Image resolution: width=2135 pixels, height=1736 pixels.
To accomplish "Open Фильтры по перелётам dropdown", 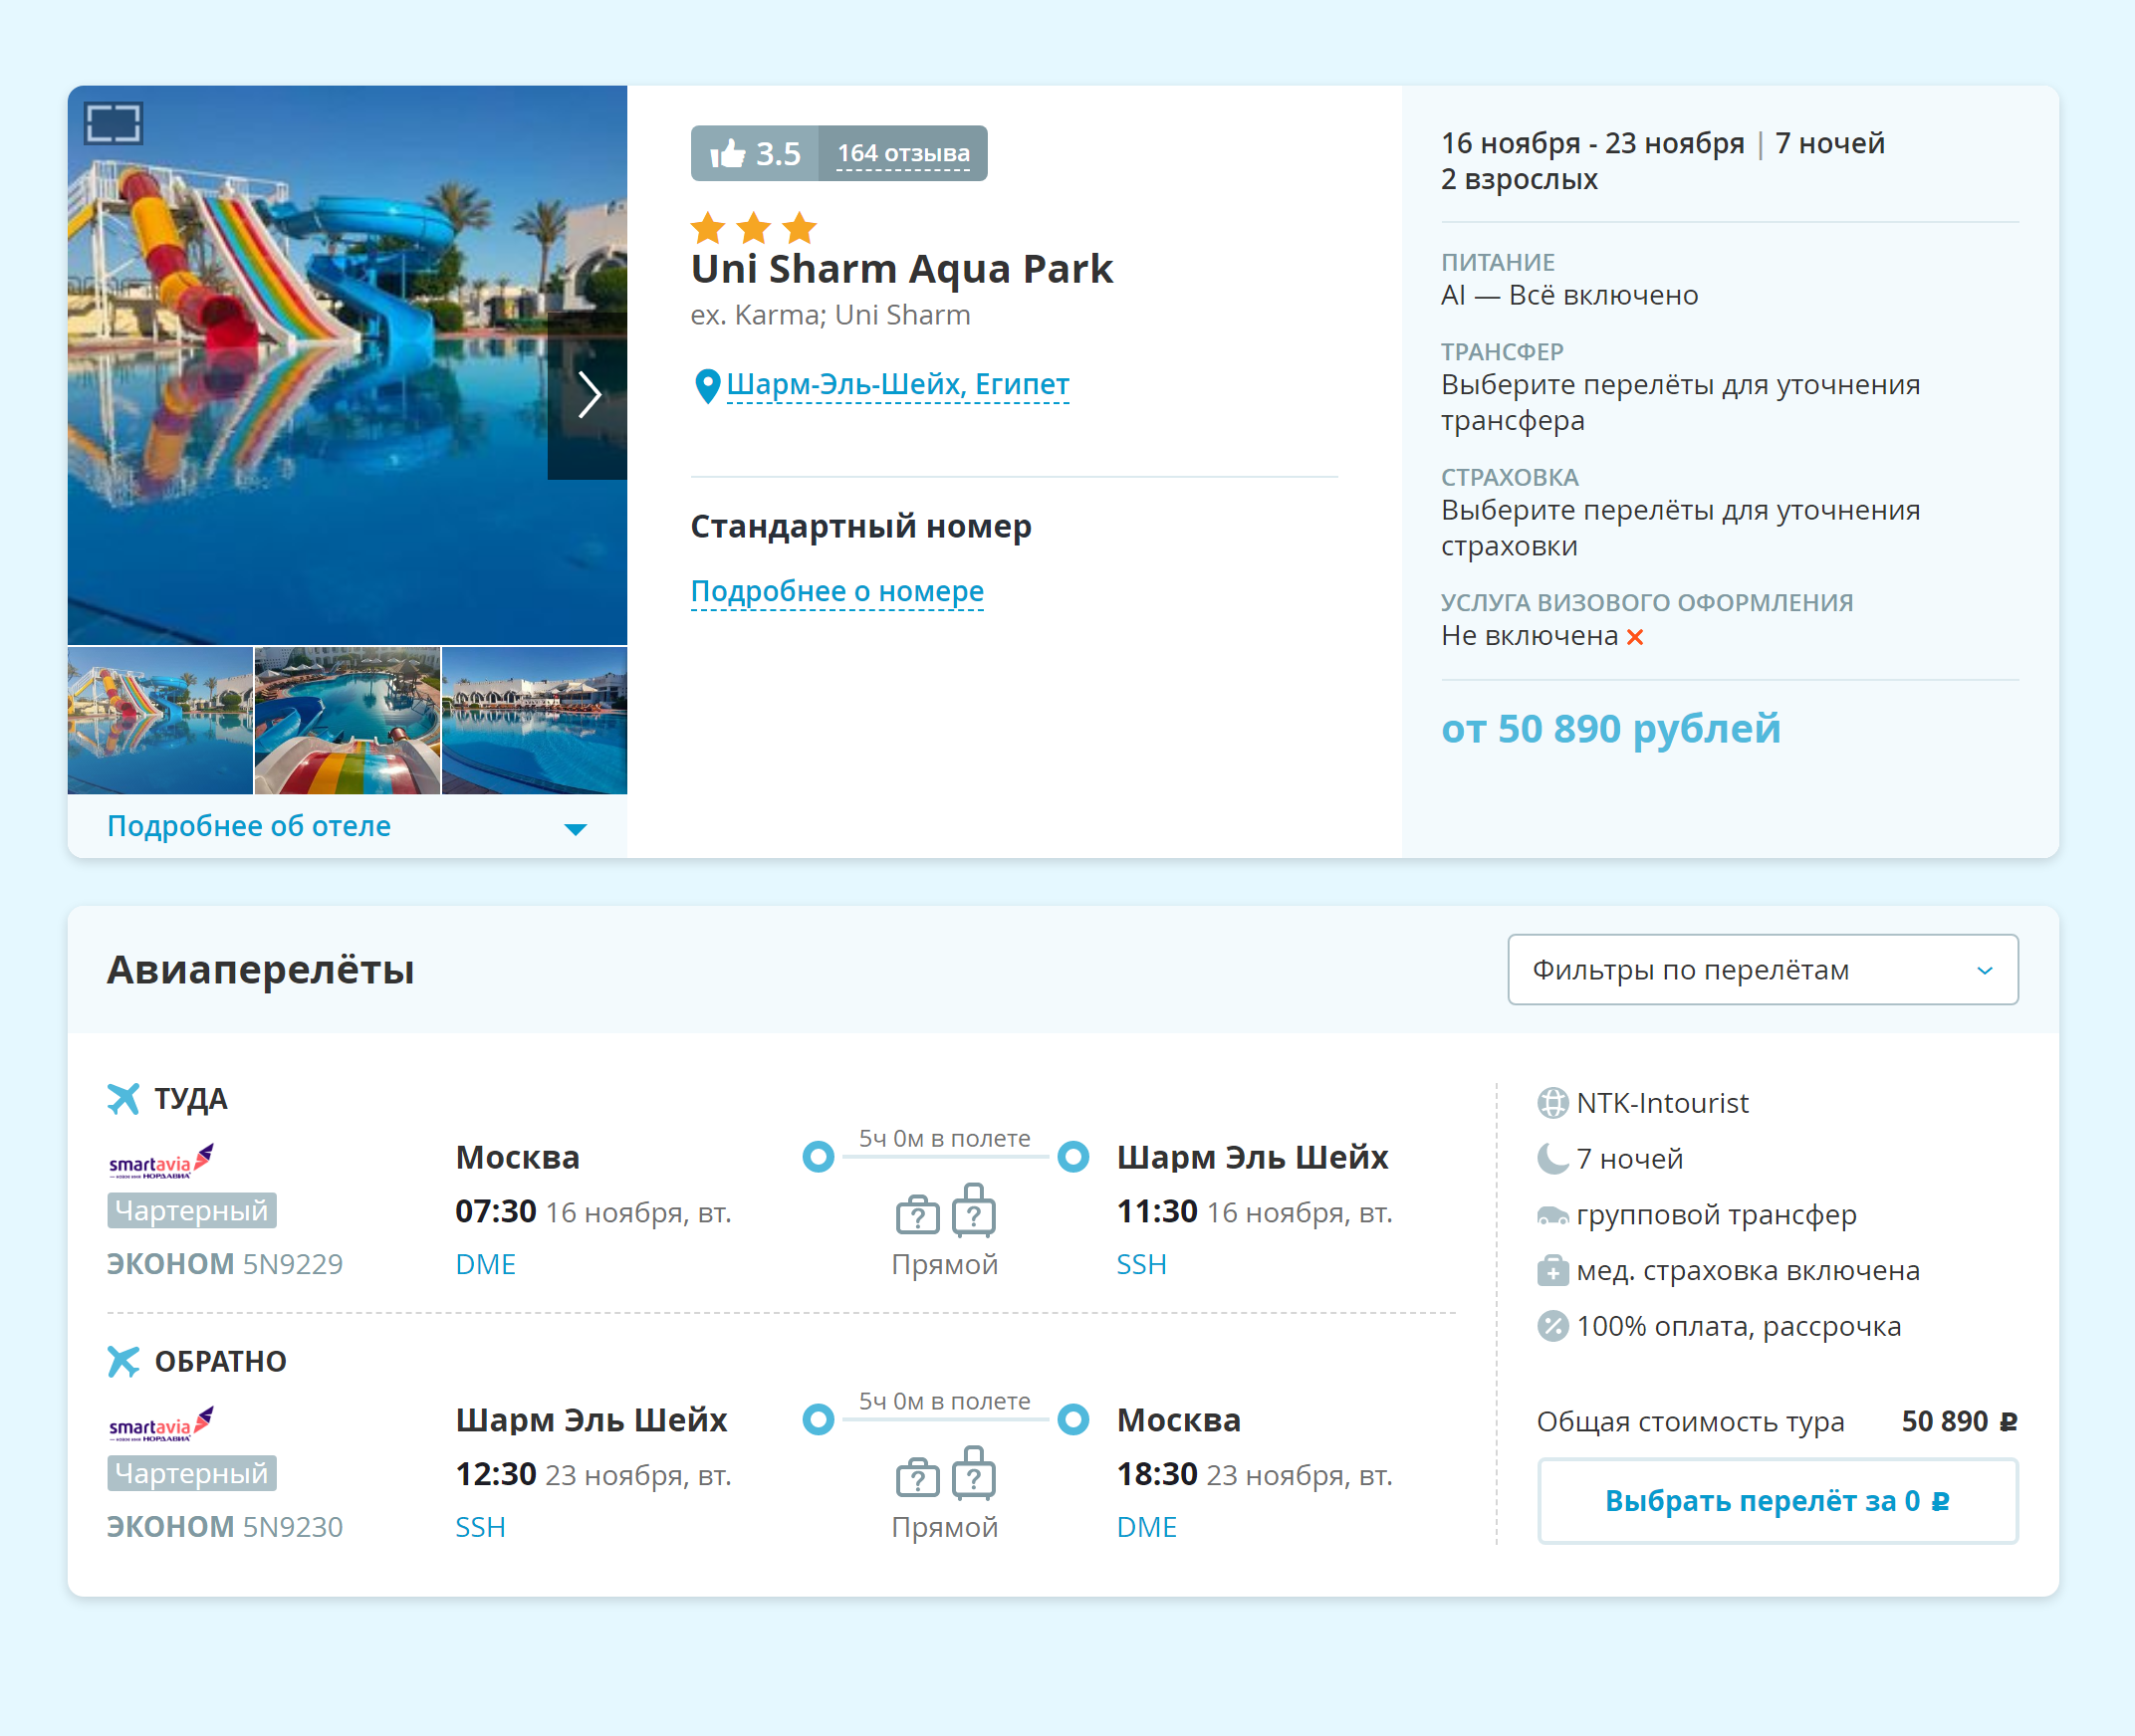I will pos(1762,969).
